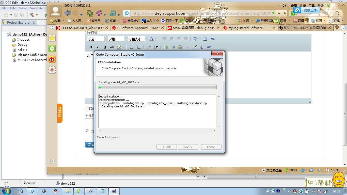The image size is (347, 195).
Task: Open sidebar settings gear in the browser
Action: click(x=52, y=161)
